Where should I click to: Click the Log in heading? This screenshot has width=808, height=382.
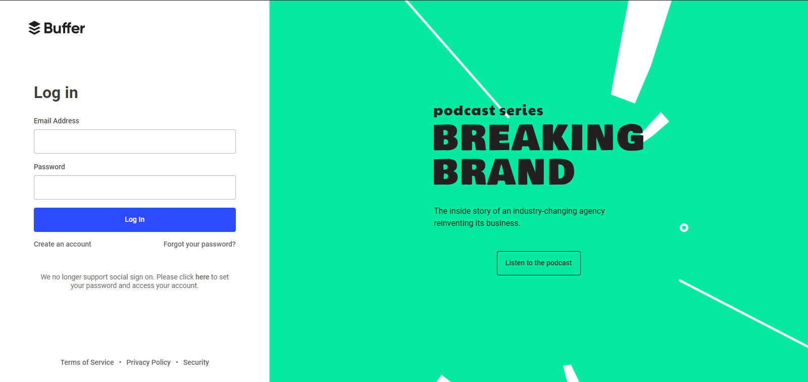(x=56, y=92)
